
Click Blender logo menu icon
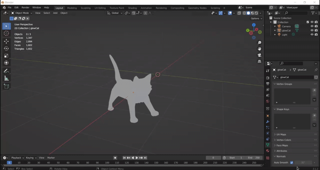4,8
